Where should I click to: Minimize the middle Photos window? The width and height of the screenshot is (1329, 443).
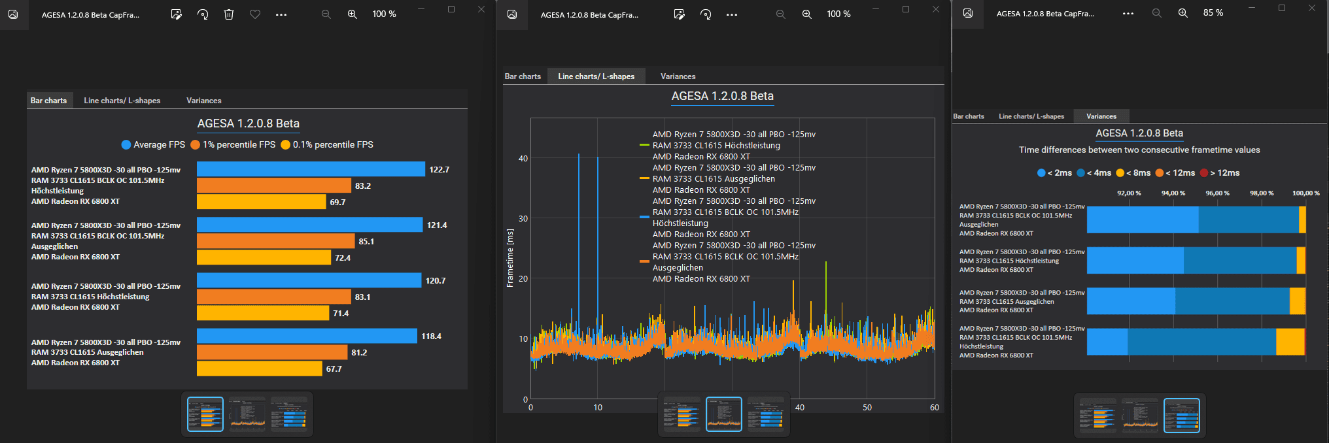point(876,9)
